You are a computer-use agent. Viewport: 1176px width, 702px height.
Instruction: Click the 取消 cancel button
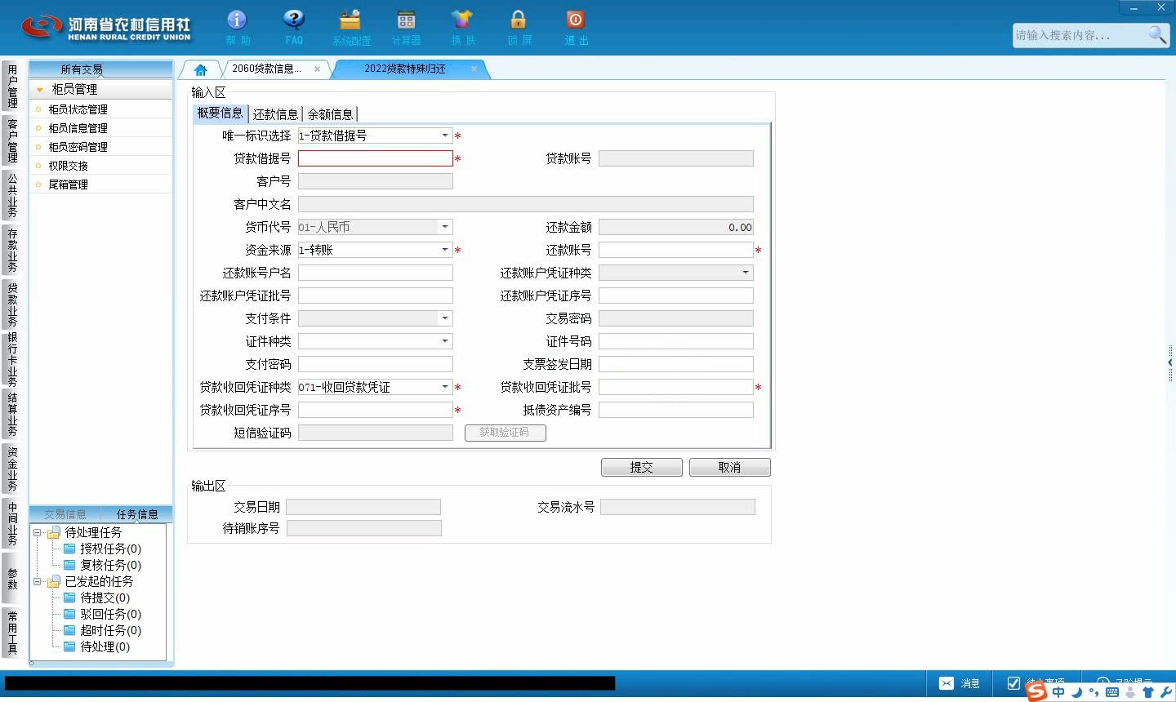pyautogui.click(x=729, y=467)
